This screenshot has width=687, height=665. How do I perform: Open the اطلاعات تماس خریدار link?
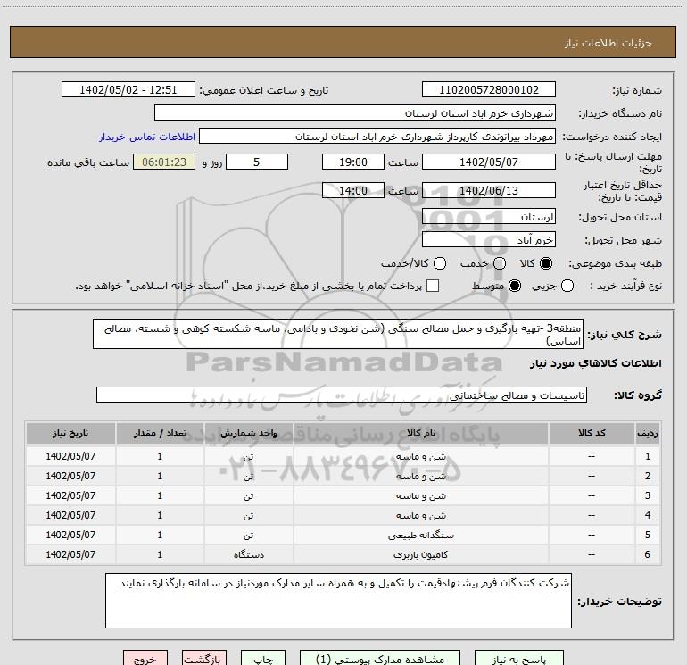tap(147, 137)
